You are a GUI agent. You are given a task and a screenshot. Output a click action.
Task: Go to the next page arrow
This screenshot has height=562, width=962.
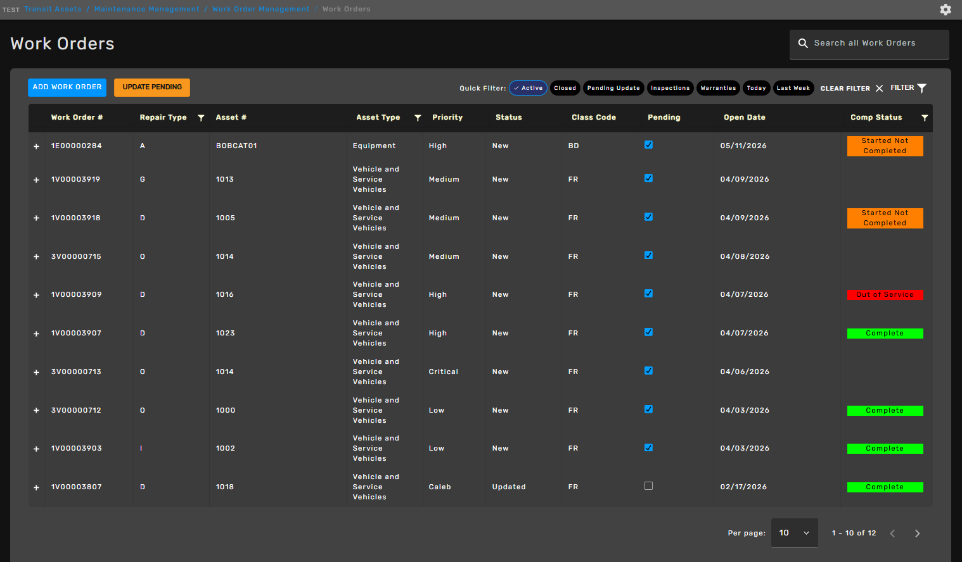point(917,534)
